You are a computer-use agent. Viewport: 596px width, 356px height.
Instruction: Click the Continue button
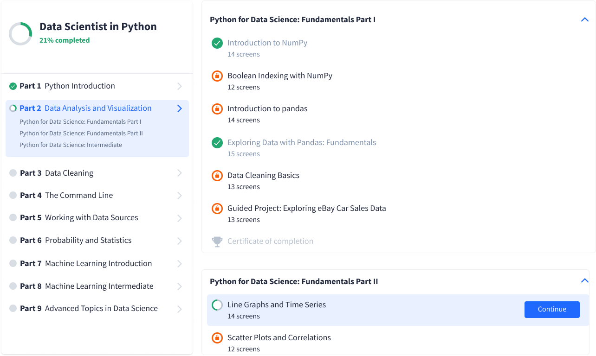tap(552, 310)
